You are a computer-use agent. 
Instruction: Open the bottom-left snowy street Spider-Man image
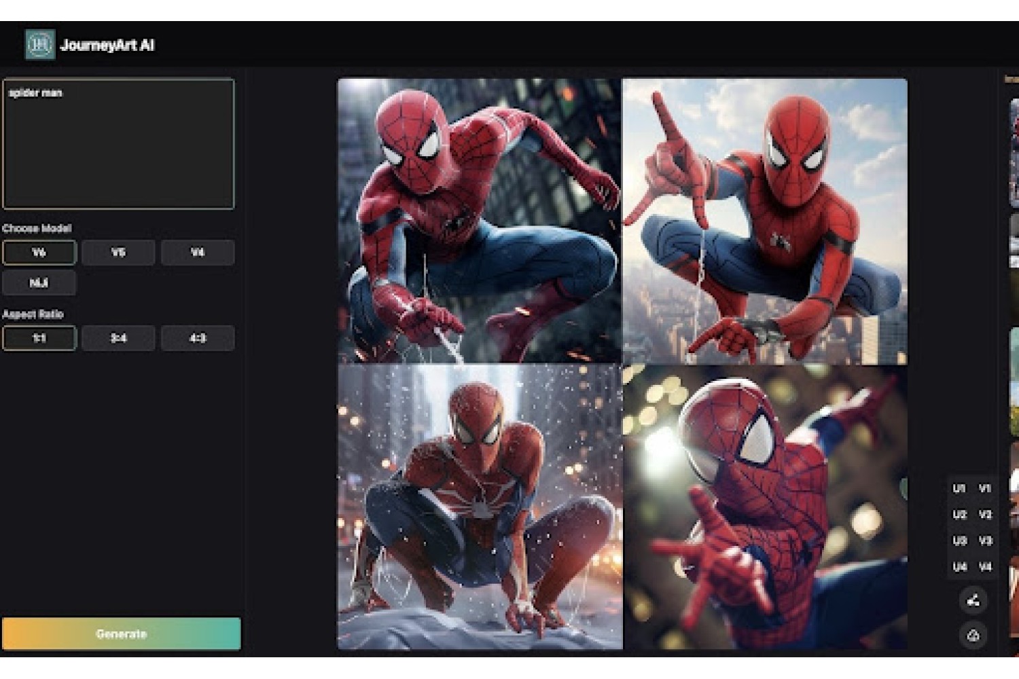(480, 507)
